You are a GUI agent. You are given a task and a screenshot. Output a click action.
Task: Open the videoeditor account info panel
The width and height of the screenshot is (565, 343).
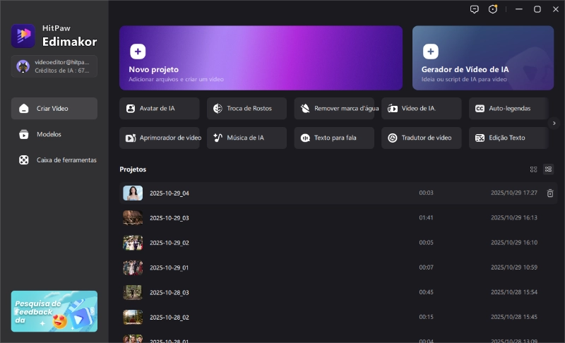54,66
